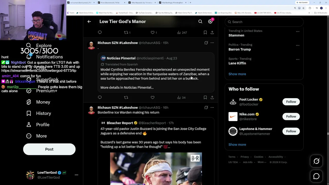View analytics showing 247 views
Image resolution: width=329 pixels, height=185 pixels.
tap(182, 33)
